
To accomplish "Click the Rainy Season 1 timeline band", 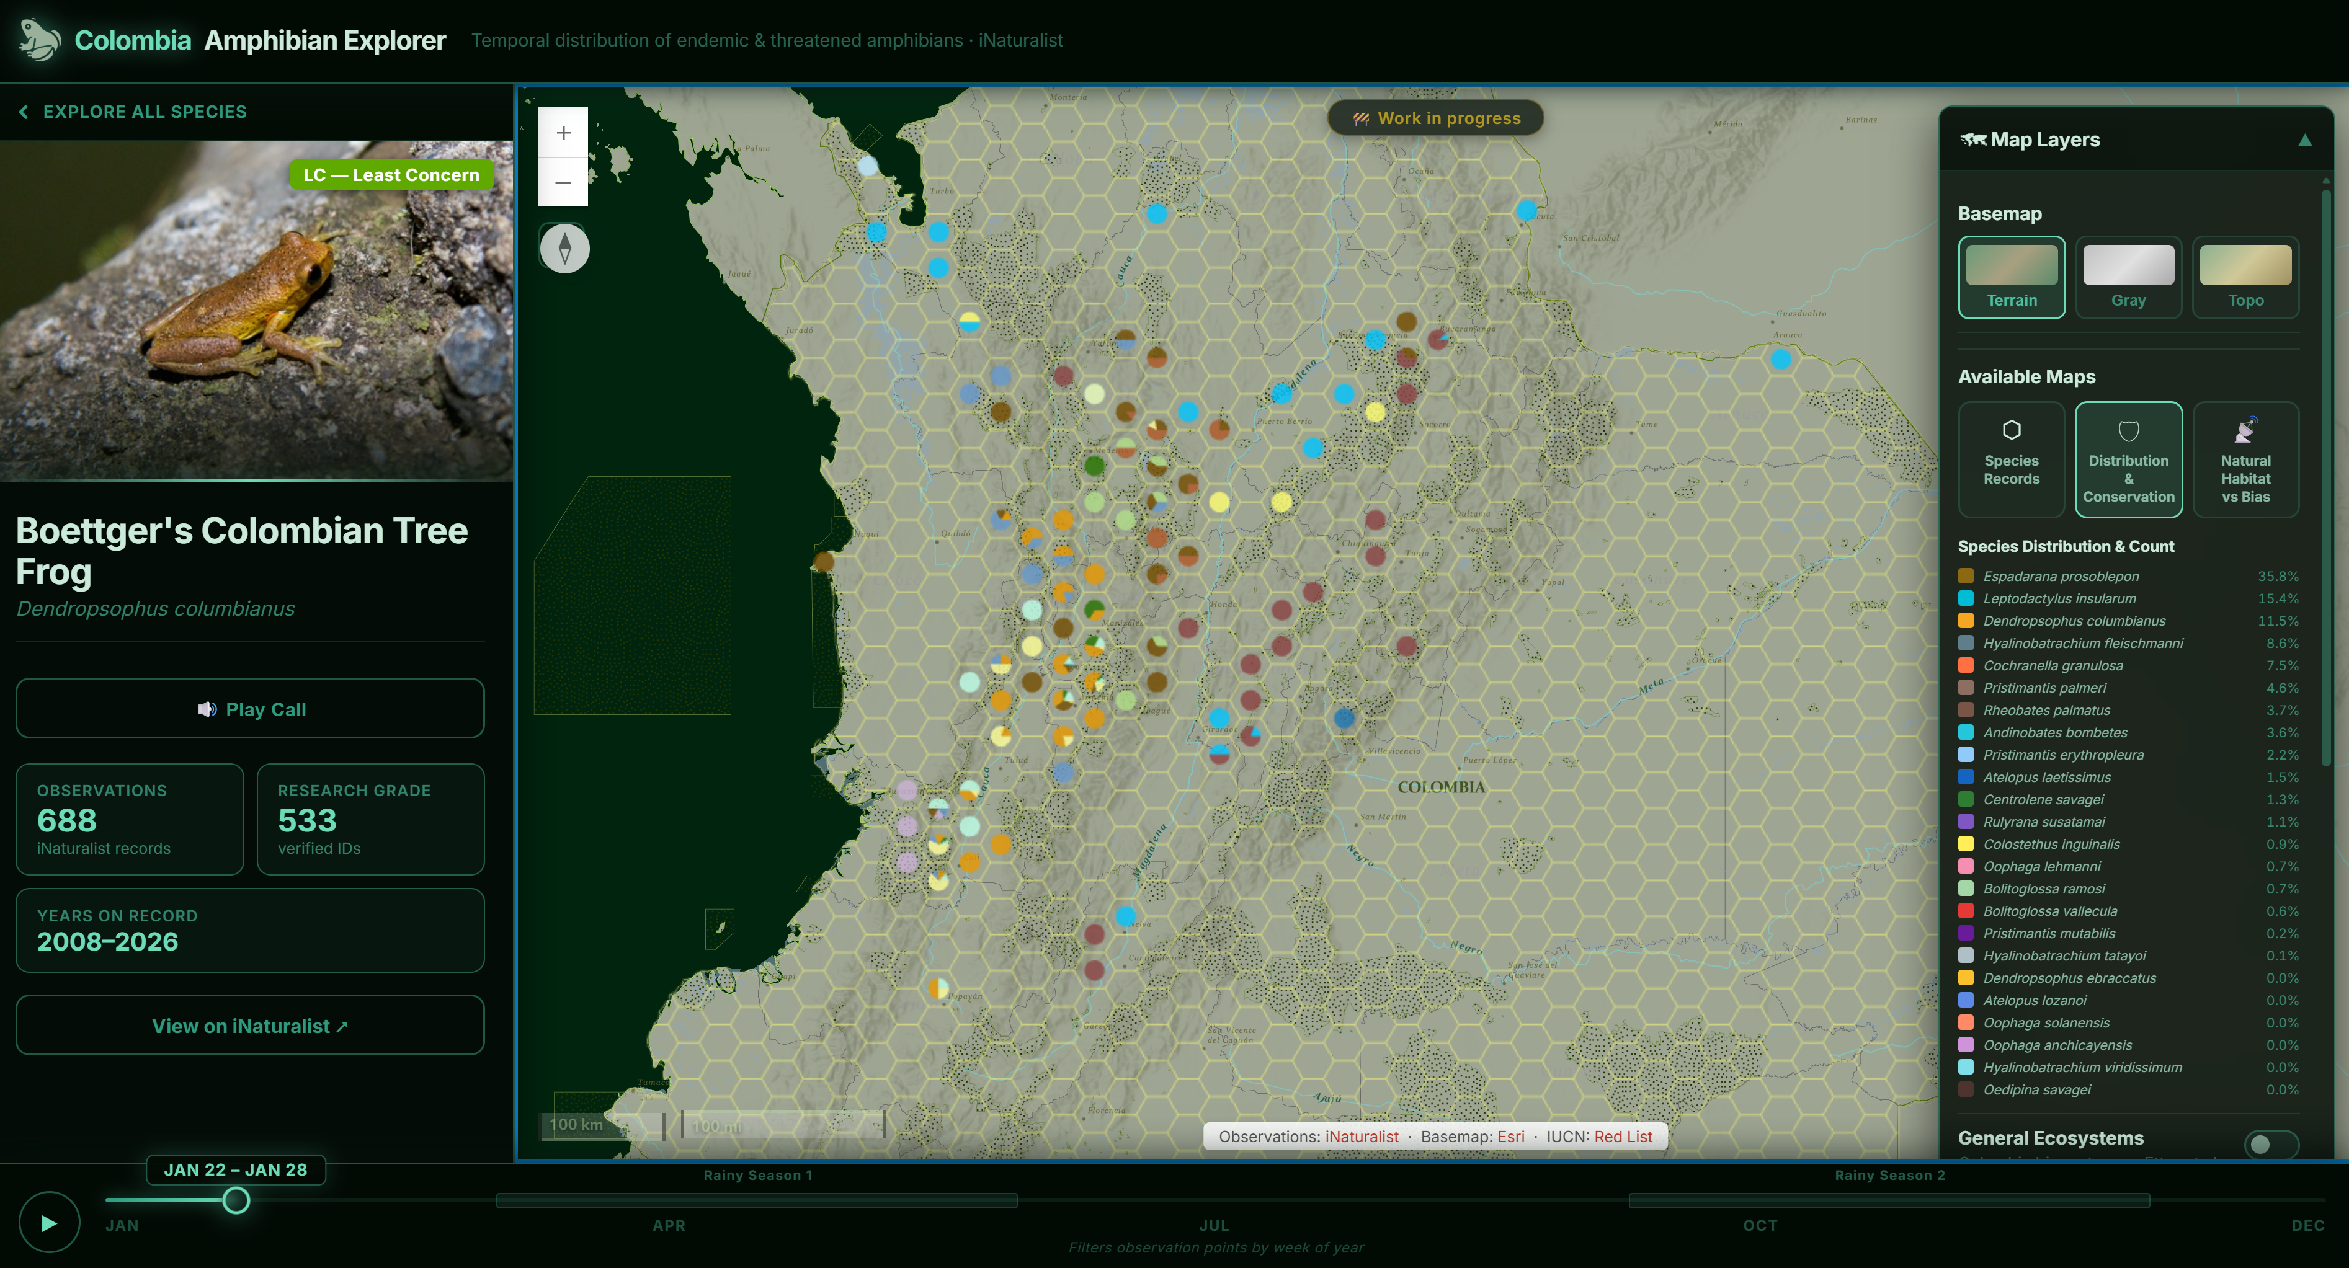I will click(757, 1200).
